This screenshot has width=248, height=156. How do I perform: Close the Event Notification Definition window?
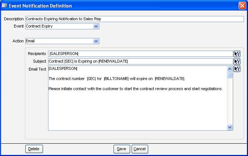tap(242, 6)
